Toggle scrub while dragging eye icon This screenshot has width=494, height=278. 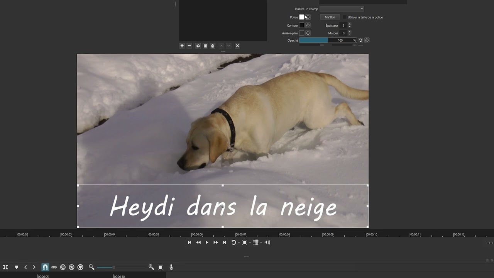pyautogui.click(x=54, y=267)
